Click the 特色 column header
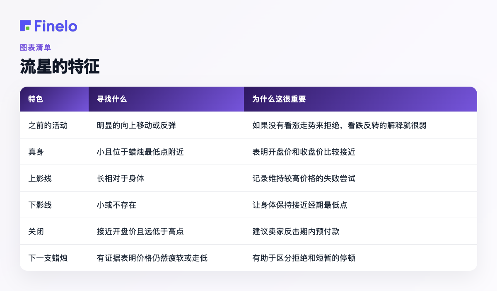This screenshot has height=291, width=497. (x=54, y=99)
